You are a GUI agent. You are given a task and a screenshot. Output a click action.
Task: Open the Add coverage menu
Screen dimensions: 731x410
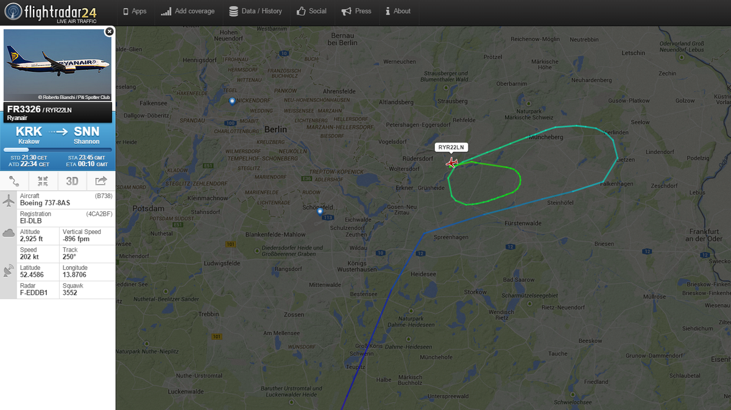point(188,11)
